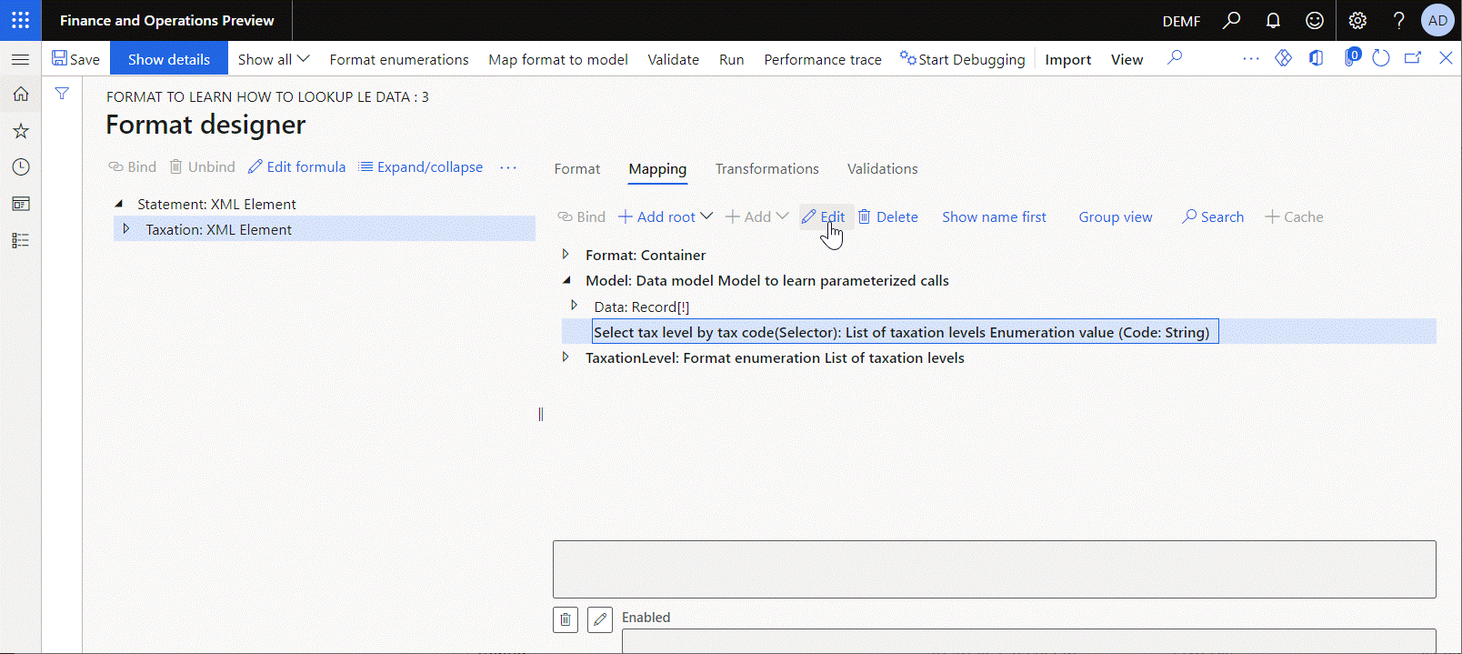Click pencil edit icon beside formula box
The height and width of the screenshot is (654, 1462).
coord(600,619)
